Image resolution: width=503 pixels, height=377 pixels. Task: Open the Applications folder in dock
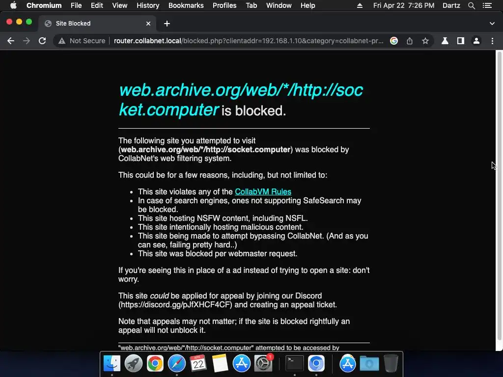348,363
